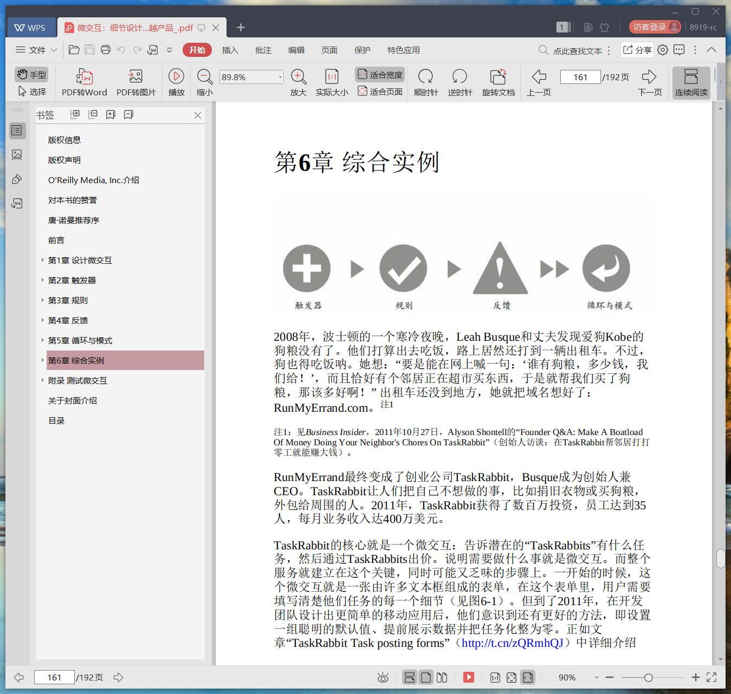Open the thumbnail panel in left sidebar
Screen dimensions: 731x694
(17, 155)
